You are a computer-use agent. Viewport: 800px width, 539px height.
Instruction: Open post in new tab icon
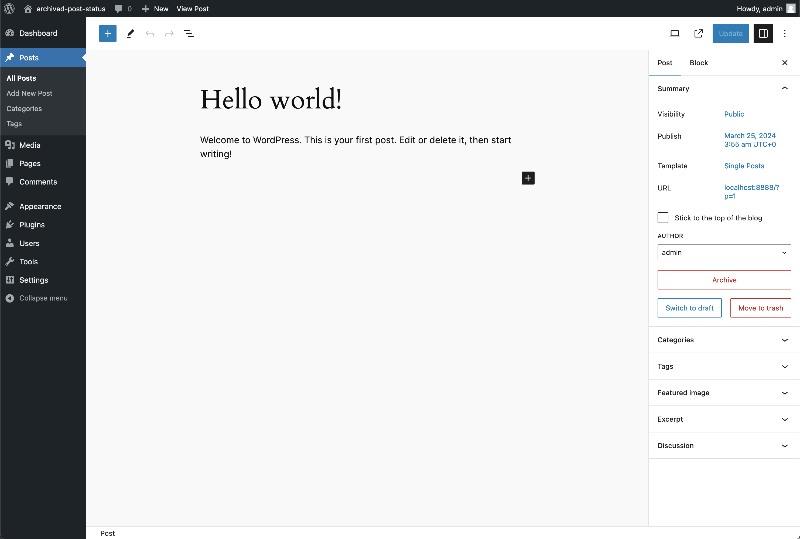point(698,33)
